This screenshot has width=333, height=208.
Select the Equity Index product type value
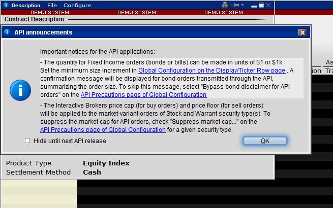click(106, 163)
